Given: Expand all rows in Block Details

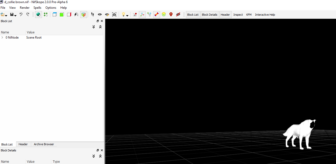Looking at the screenshot, I should coord(94,156).
